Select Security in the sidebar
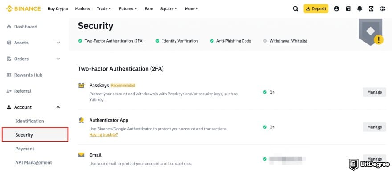The image size is (392, 173). click(35, 135)
